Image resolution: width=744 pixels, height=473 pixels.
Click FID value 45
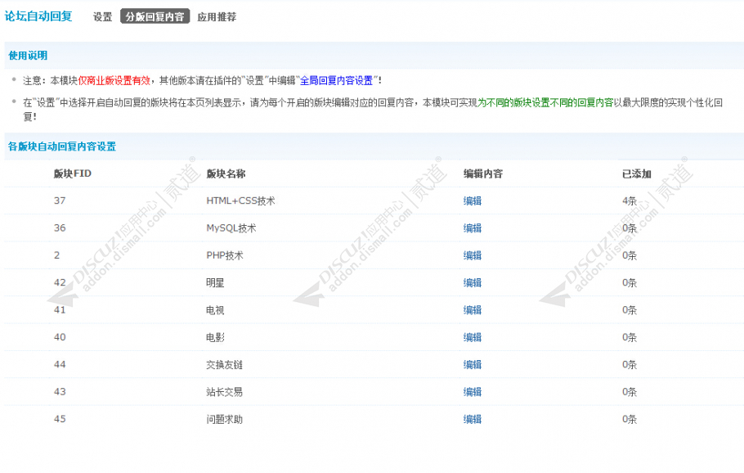click(x=60, y=419)
